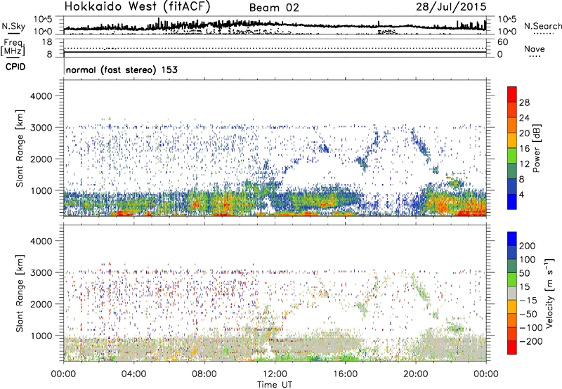Viewport: 562px width, 389px height.
Task: Click the 'CPID' label
Action: [15, 67]
